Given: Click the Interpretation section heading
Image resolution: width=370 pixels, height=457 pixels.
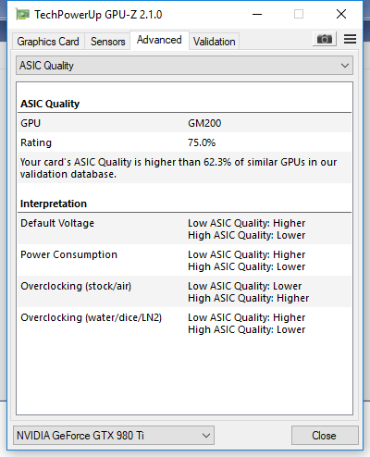Looking at the screenshot, I should (x=54, y=204).
